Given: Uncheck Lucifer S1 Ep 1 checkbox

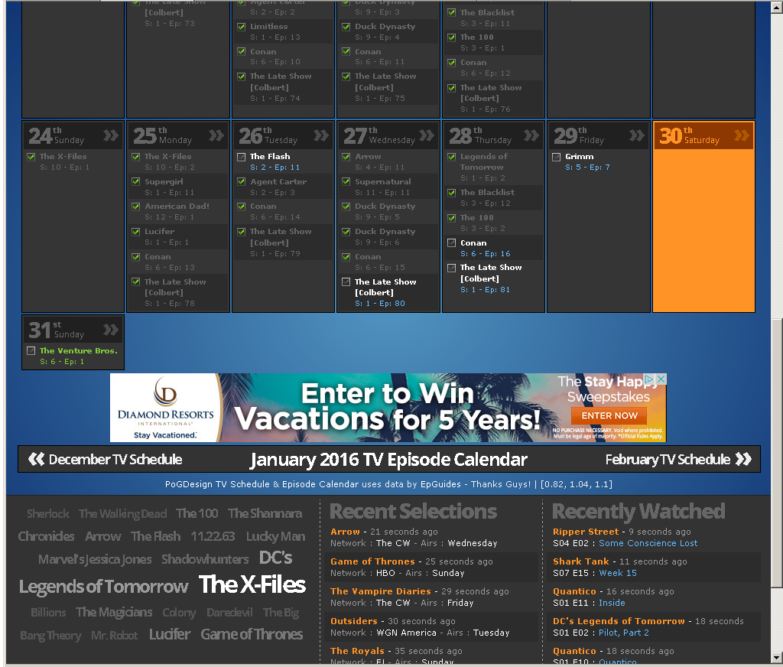Looking at the screenshot, I should coord(136,232).
